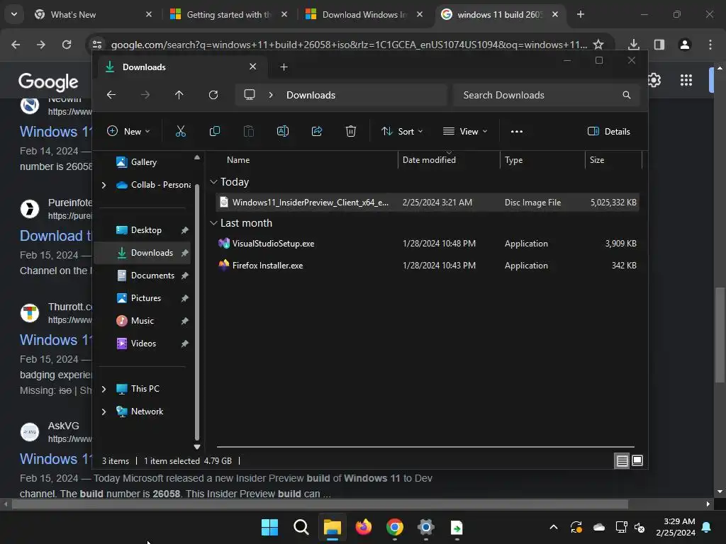Collapse the Last month group
Image resolution: width=726 pixels, height=544 pixels.
point(213,223)
